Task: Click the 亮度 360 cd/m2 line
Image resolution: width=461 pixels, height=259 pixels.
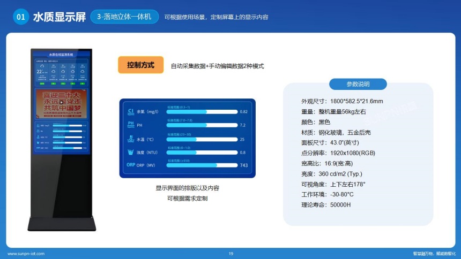Action: click(x=332, y=174)
